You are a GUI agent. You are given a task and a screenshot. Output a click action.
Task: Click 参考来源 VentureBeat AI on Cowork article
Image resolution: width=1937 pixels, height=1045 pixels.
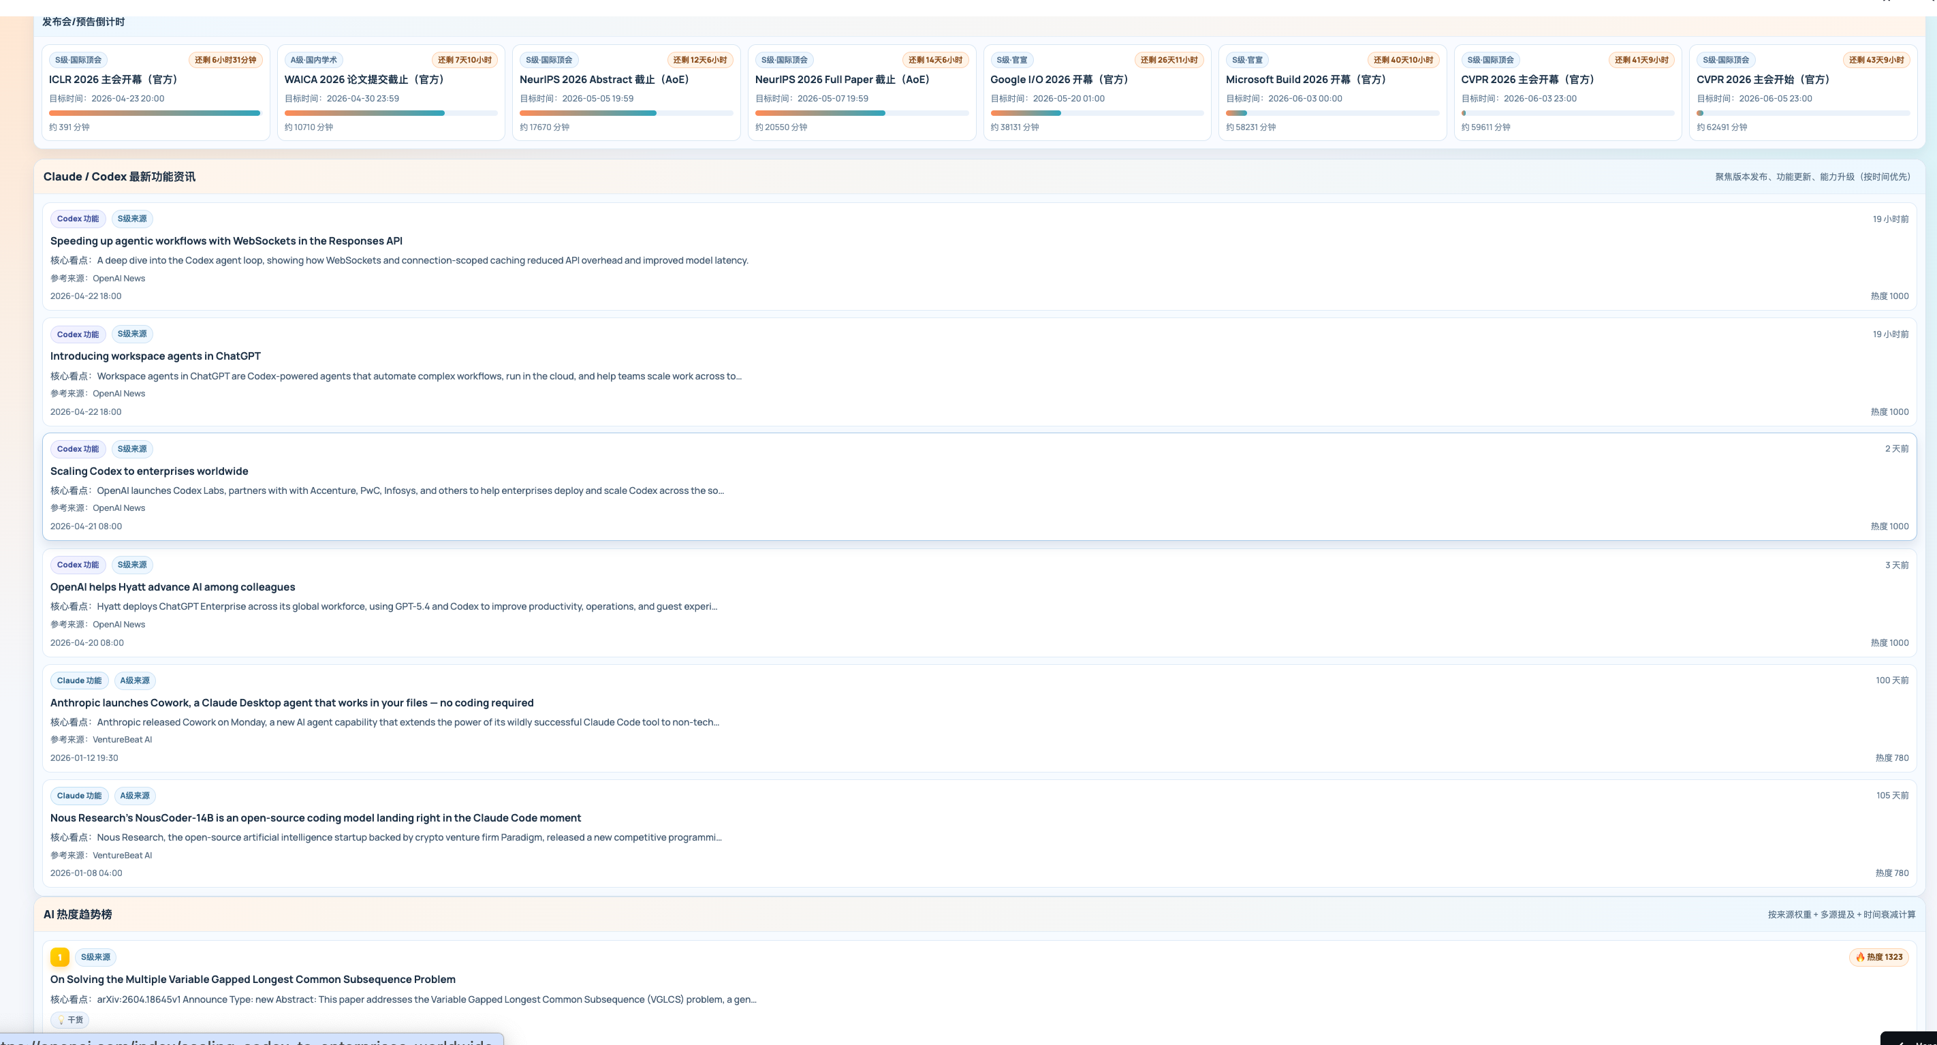[101, 740]
